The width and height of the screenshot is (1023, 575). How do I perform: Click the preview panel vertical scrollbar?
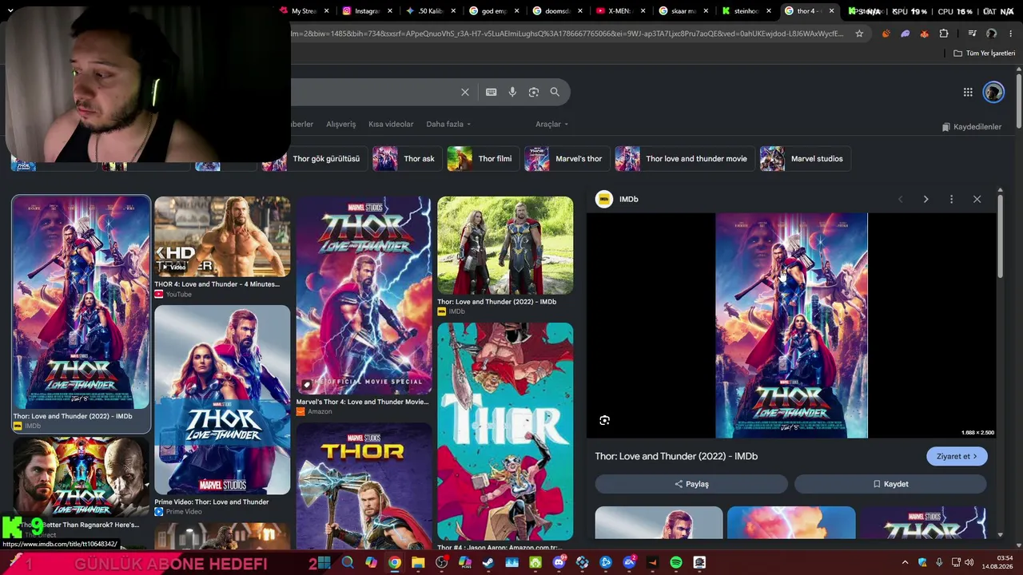(x=1000, y=236)
